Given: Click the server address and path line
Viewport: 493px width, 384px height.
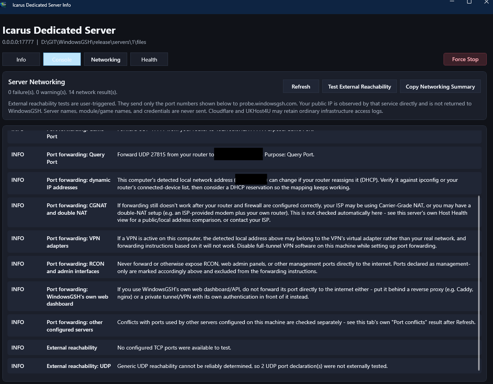Looking at the screenshot, I should (x=74, y=42).
